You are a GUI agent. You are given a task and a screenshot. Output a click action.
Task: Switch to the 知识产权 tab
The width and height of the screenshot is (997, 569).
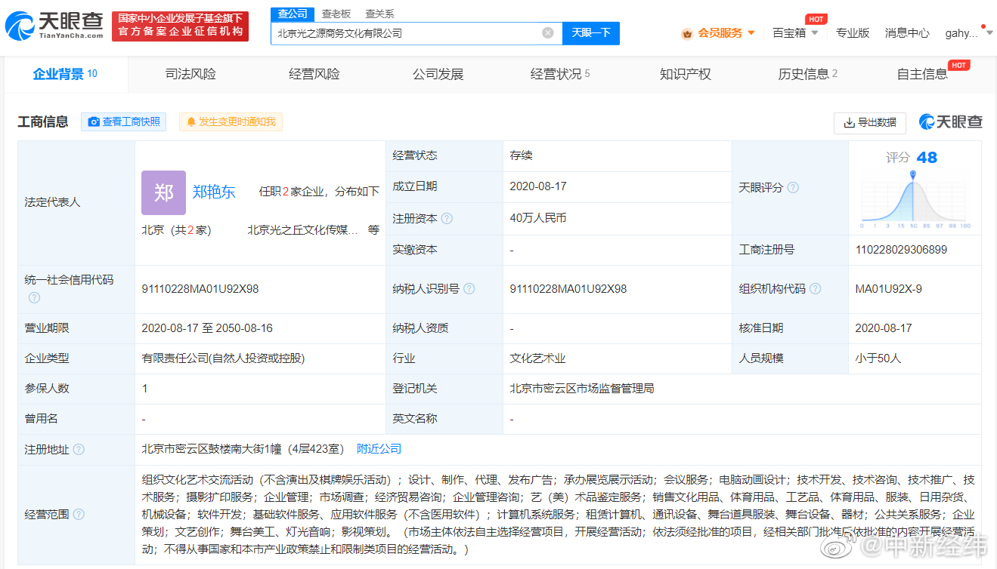click(x=685, y=74)
